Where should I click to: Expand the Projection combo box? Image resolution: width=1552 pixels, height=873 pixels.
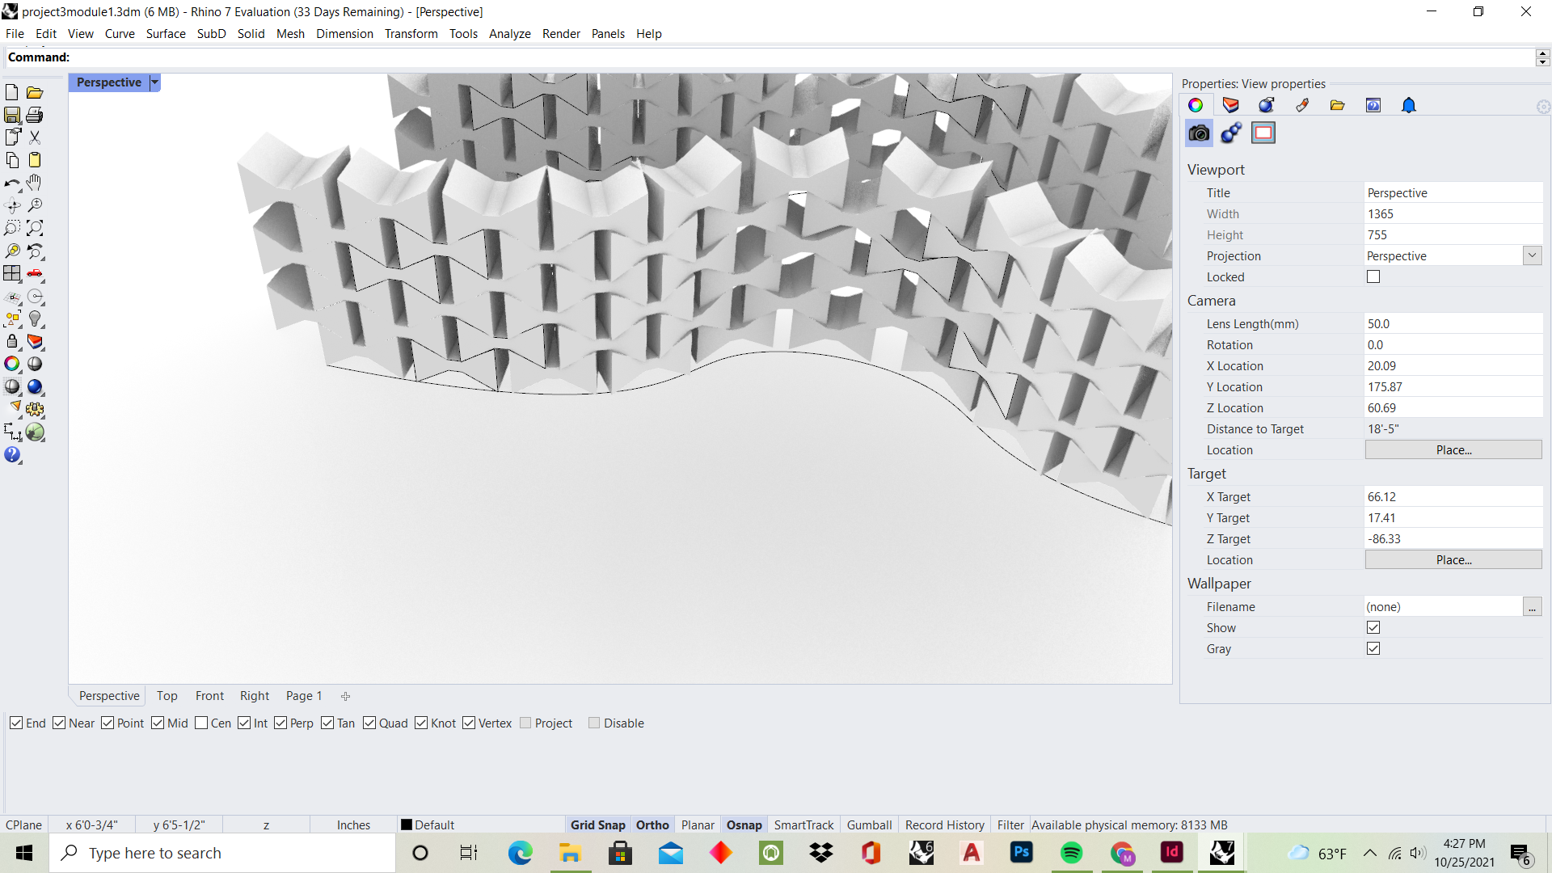tap(1532, 255)
